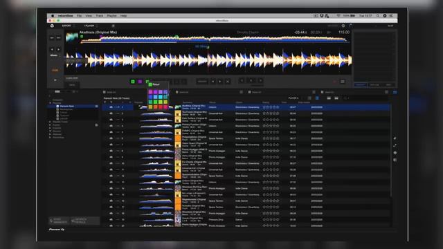Pick the magenta swatch in color palette
443x249 pixels.
[150, 92]
